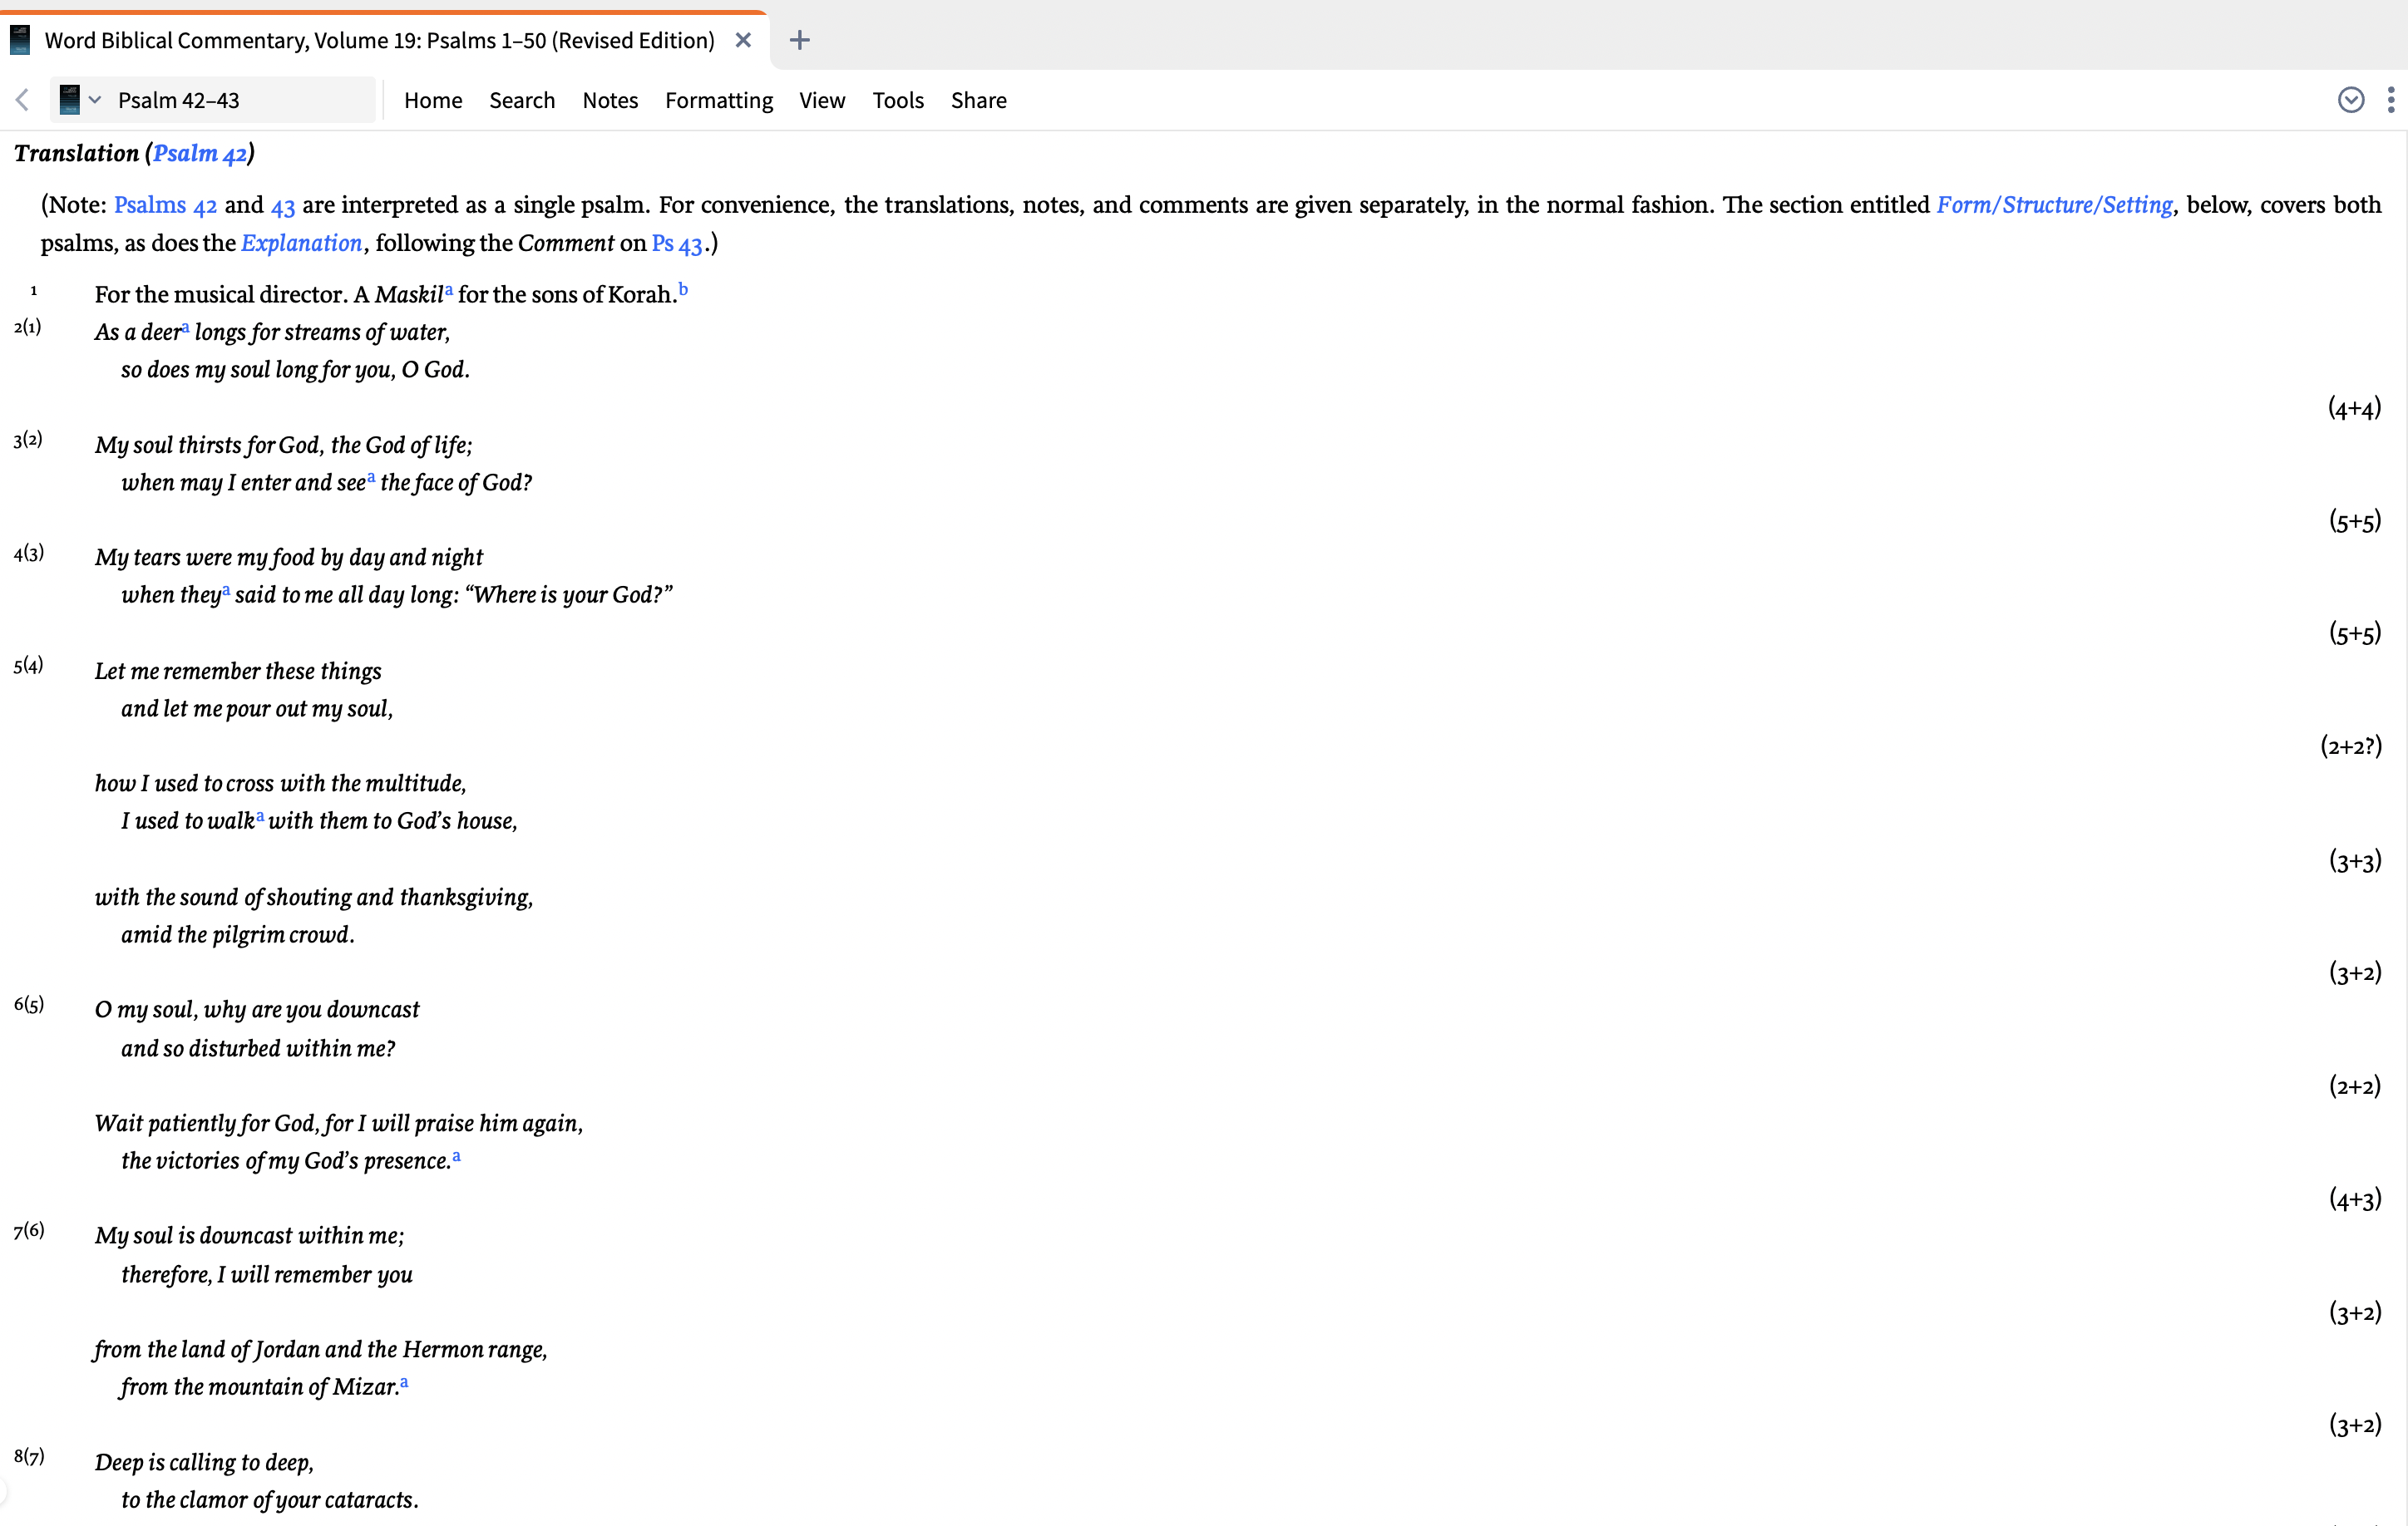Open footnote a after 'God's presence'
The image size is (2408, 1526).
point(456,1156)
